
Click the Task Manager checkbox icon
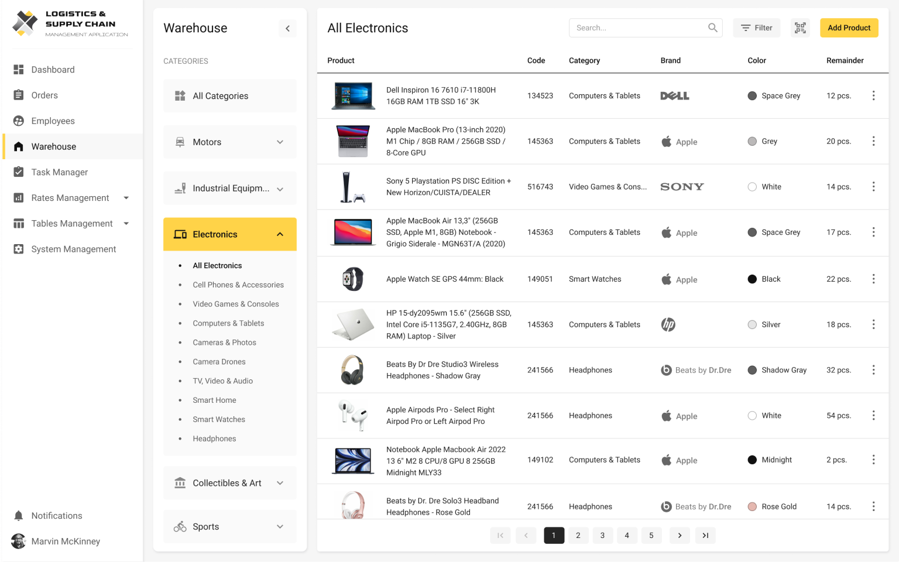19,172
